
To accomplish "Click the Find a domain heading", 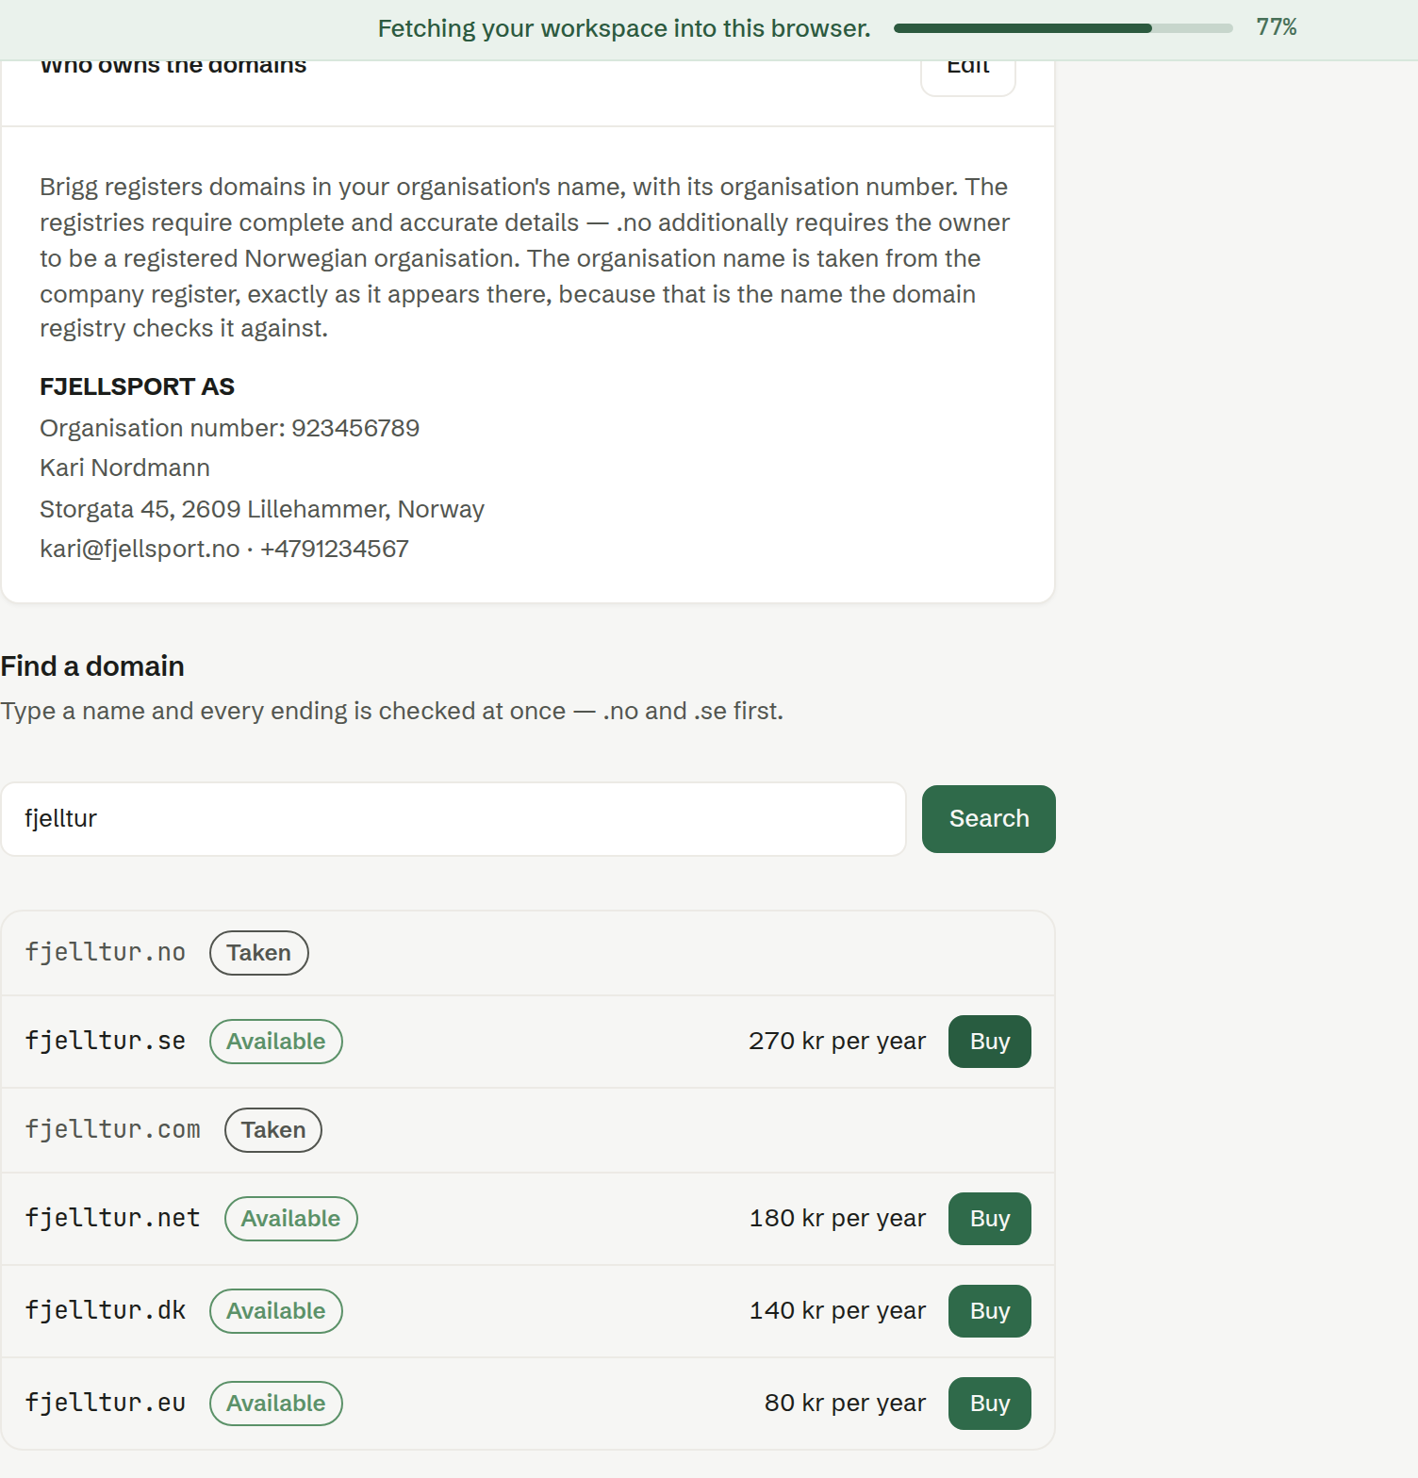I will point(92,666).
